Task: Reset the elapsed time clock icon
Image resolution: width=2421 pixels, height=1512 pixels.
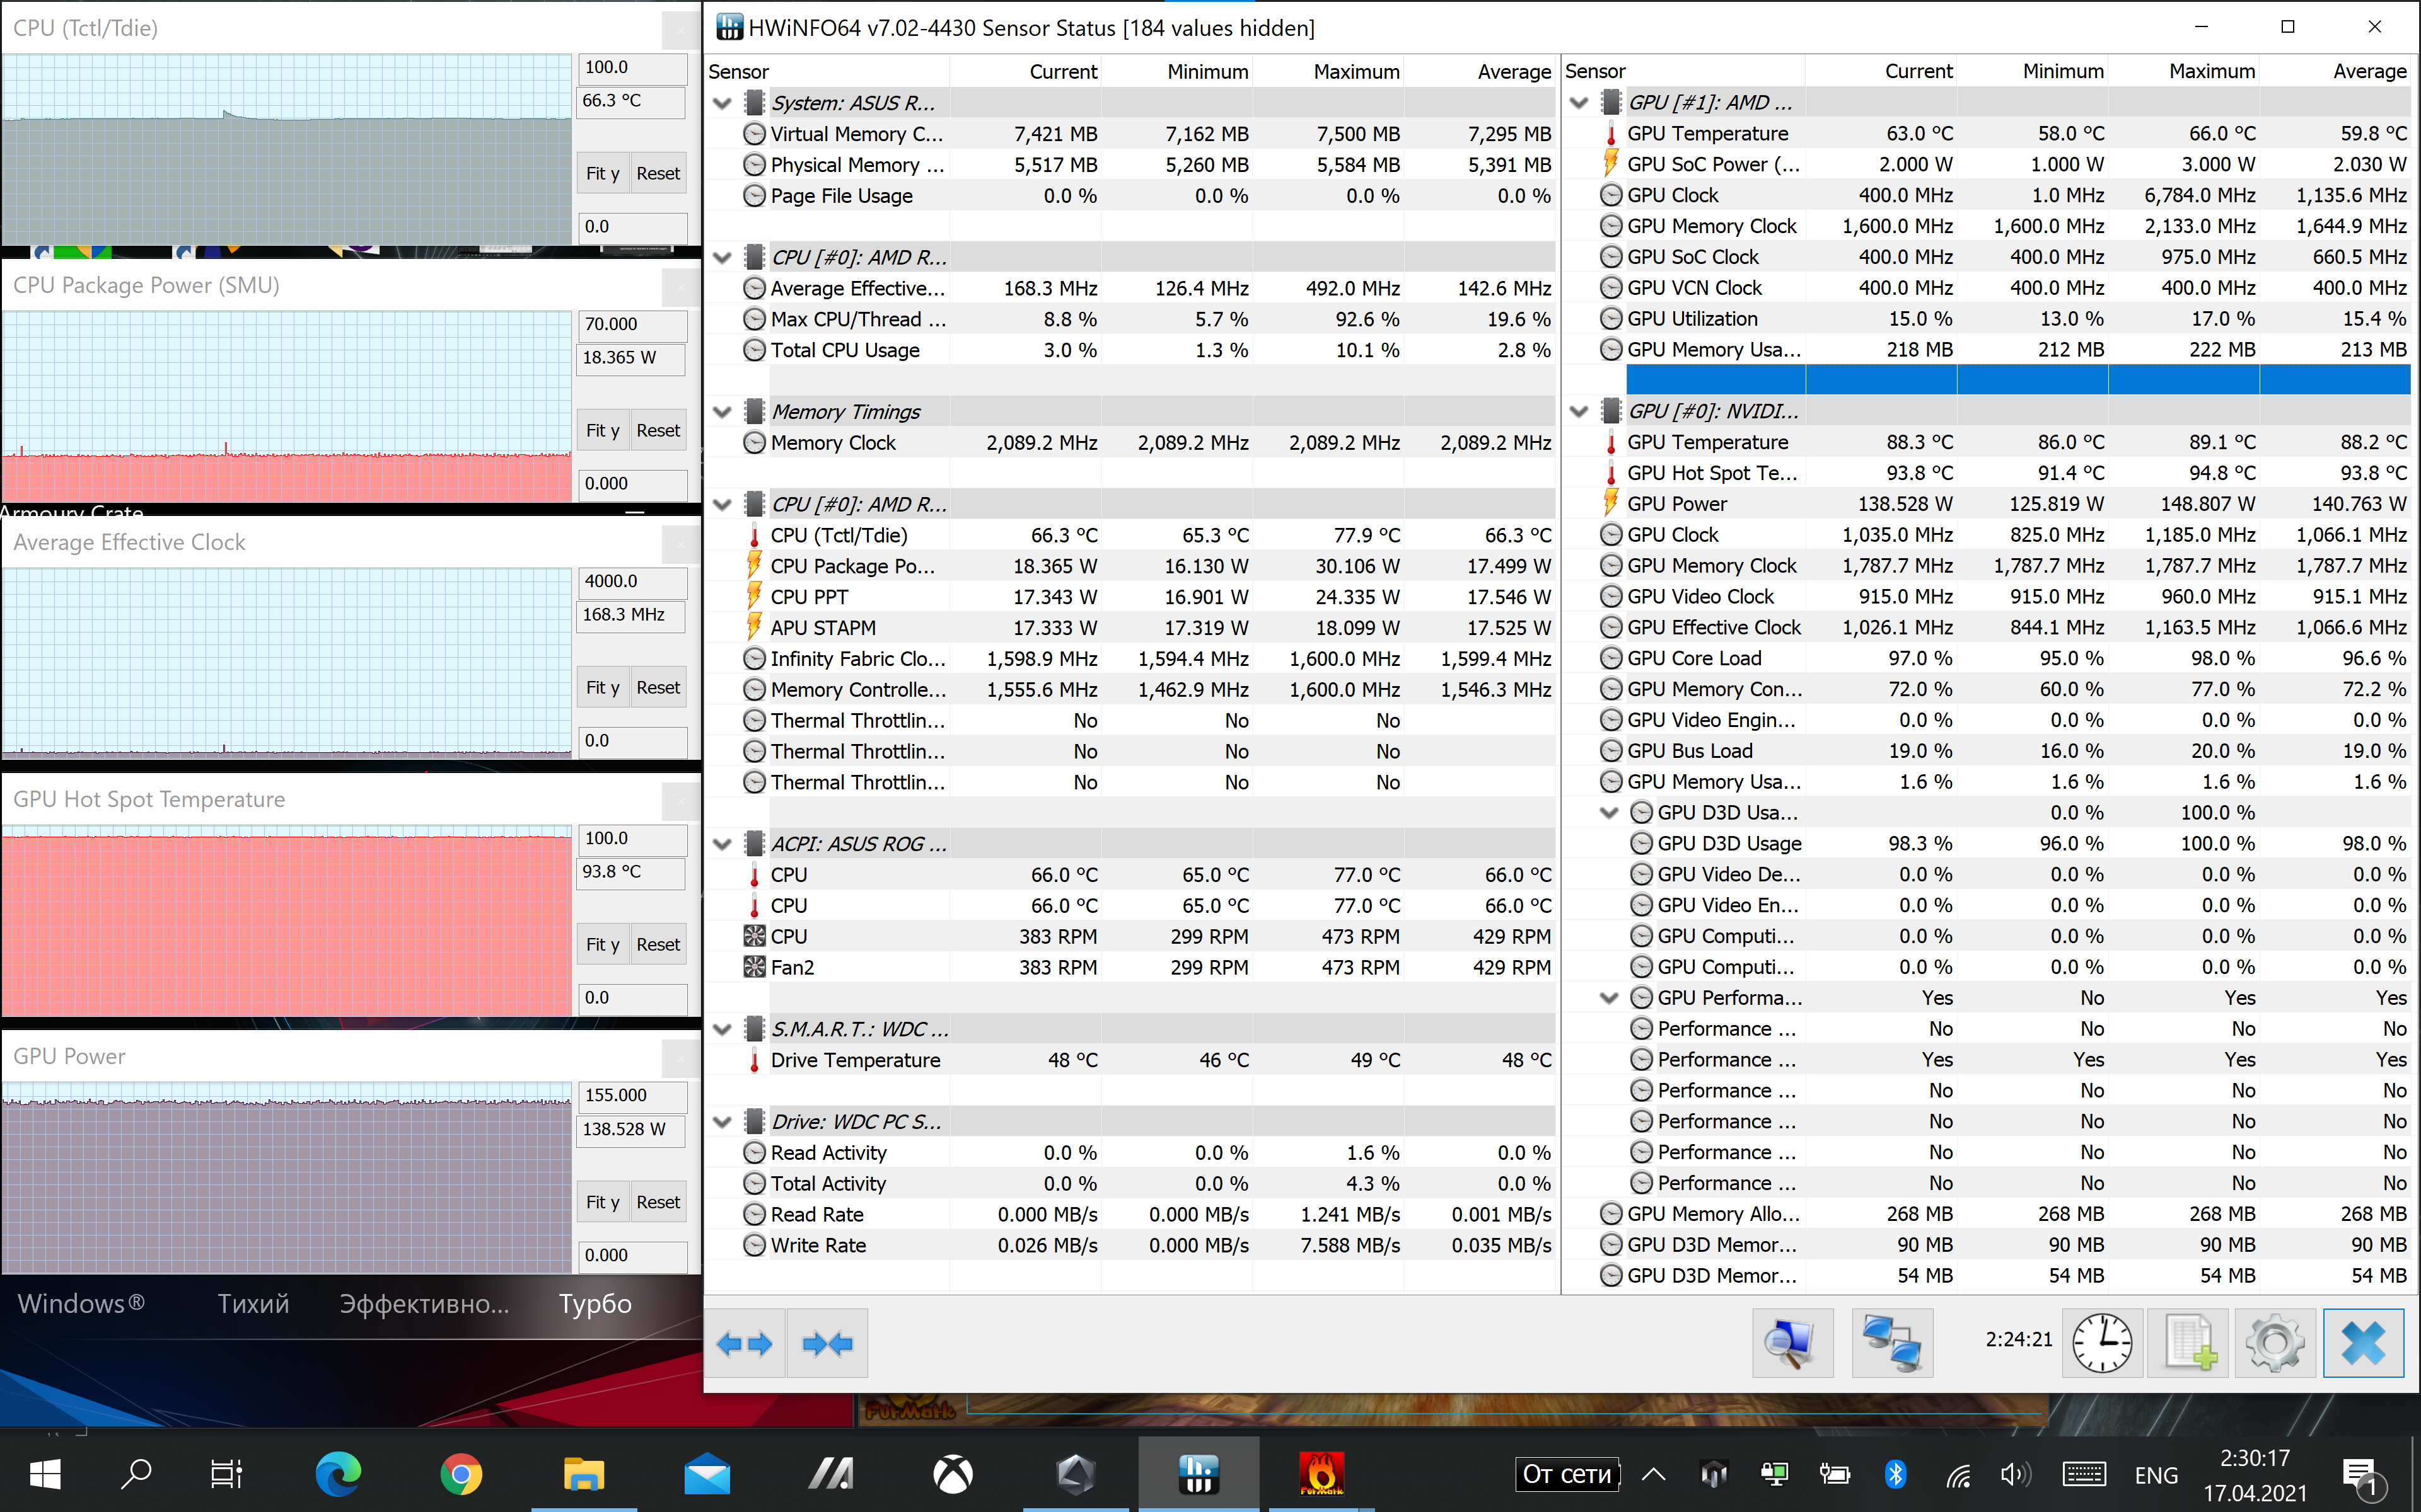Action: point(2102,1343)
